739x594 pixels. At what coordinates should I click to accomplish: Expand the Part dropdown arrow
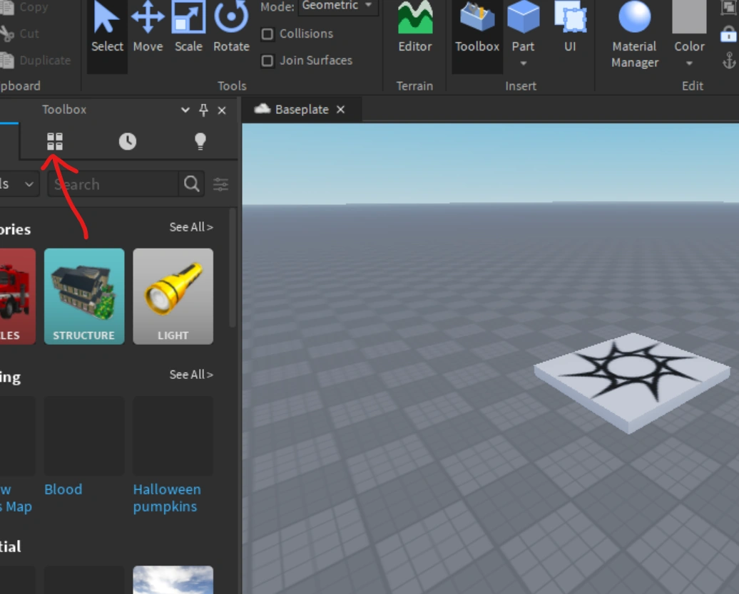pos(523,63)
